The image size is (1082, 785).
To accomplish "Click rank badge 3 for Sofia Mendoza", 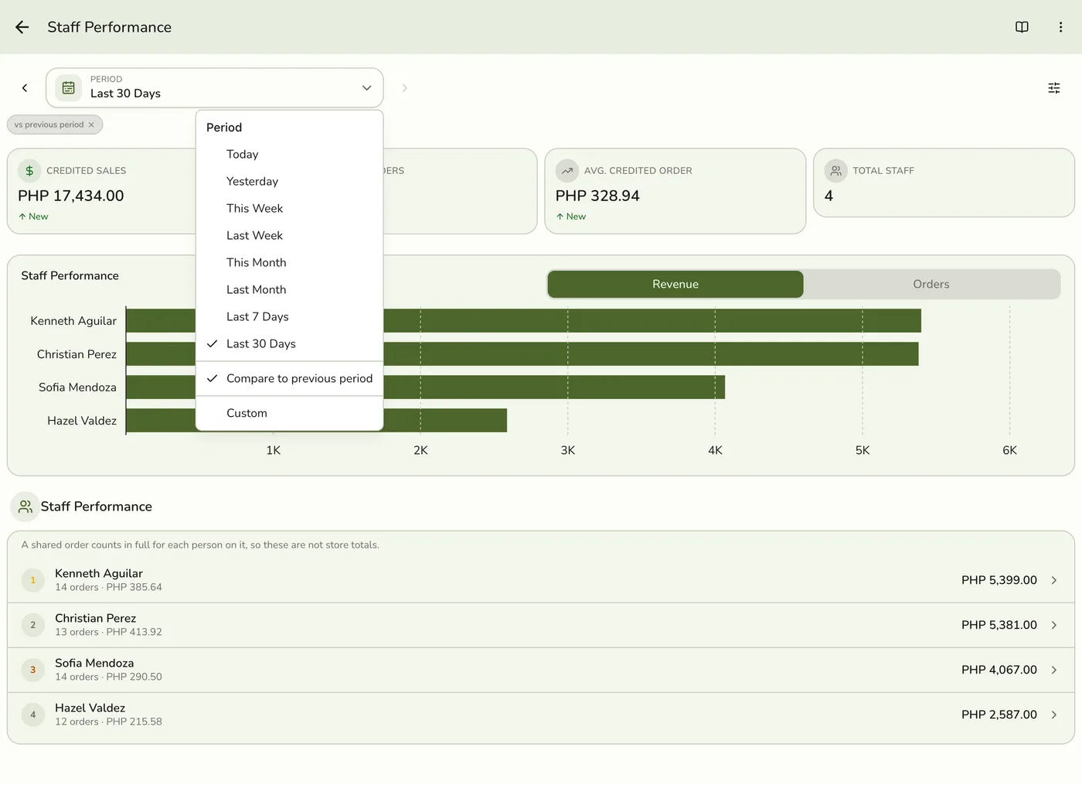I will 33,670.
